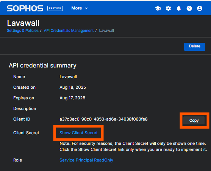Expand the More dropdown menu
Screen dimensions: 211x171
[80, 8]
